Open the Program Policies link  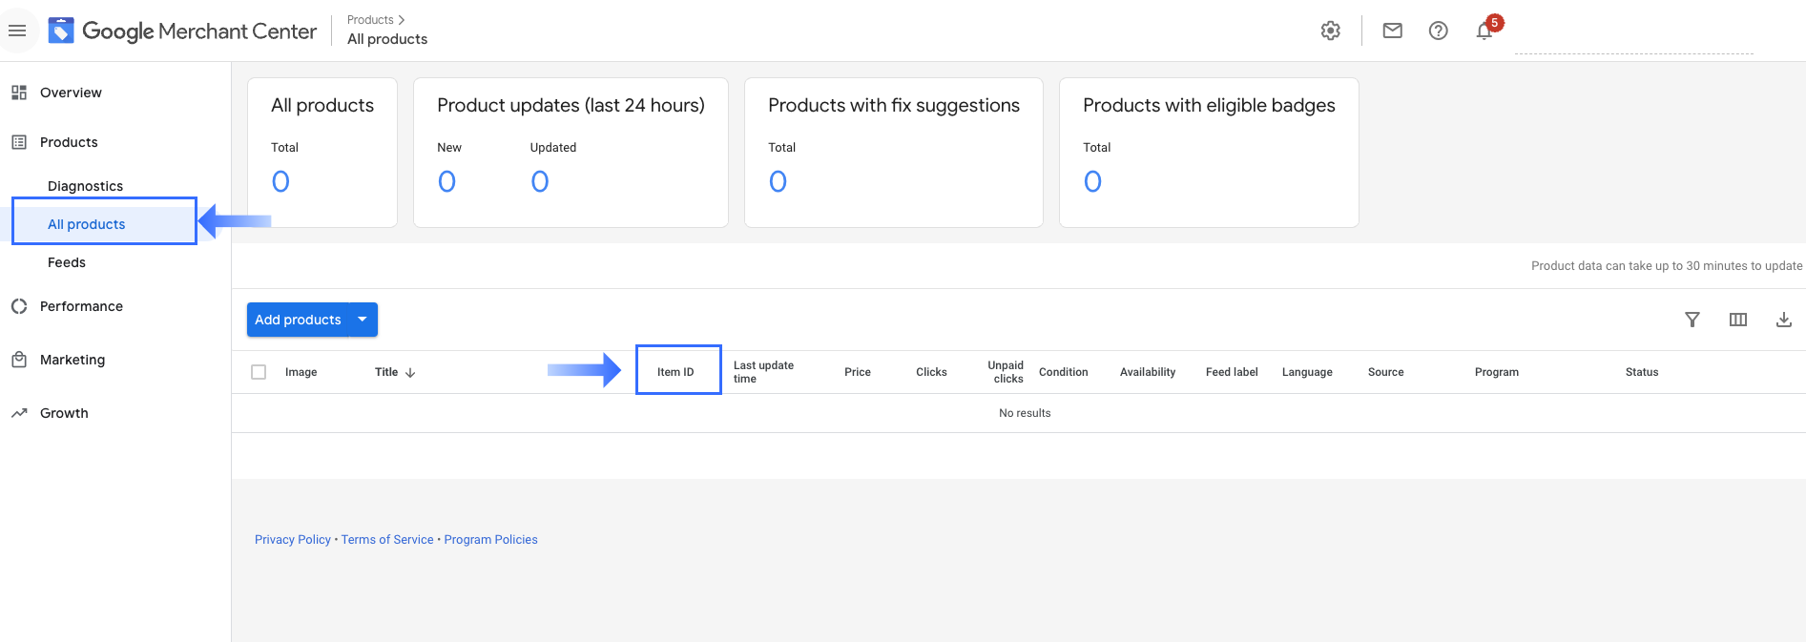(490, 540)
